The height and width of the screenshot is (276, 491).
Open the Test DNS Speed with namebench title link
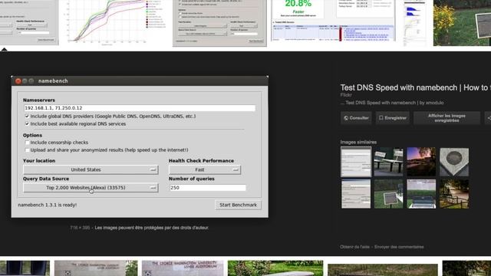coord(416,87)
